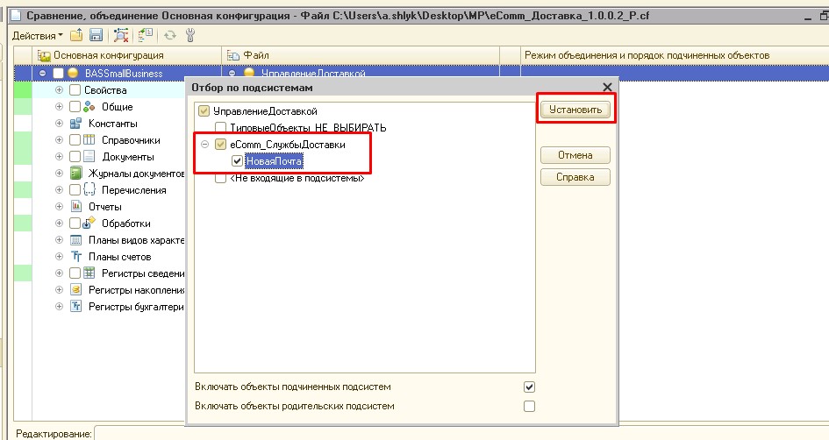Image resolution: width=829 pixels, height=440 pixels.
Task: Collapse the eComm_СлужбыДоставки subsystem node
Action: click(x=204, y=145)
